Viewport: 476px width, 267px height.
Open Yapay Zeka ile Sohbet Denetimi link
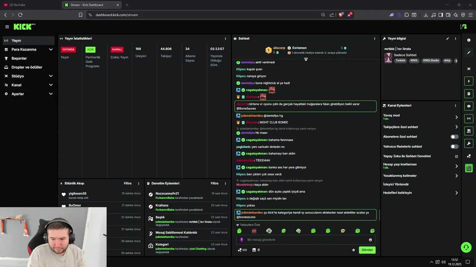tap(421, 156)
